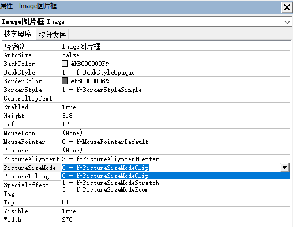The width and height of the screenshot is (293, 227).
Task: Select the (名称) property name
Action: [32, 46]
